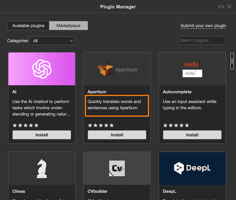Click the 'Use an input assistant' description
The height and width of the screenshot is (200, 236).
[x=190, y=105]
